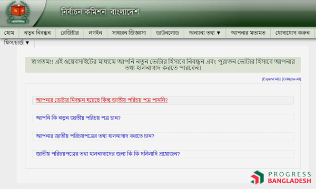Open আপনার মতামত menu item

pyautogui.click(x=248, y=33)
